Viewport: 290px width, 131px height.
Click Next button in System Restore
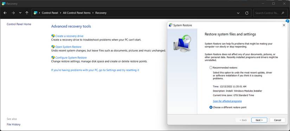point(259,120)
